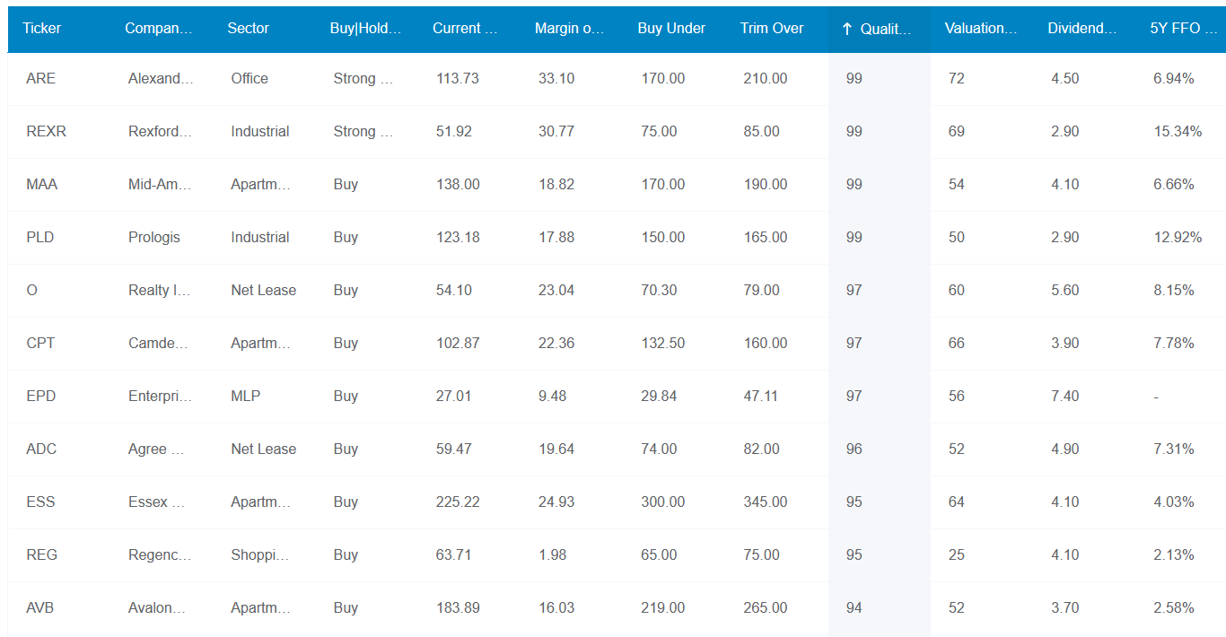Select the AVB ticker cell
Image resolution: width=1226 pixels, height=637 pixels.
click(40, 608)
